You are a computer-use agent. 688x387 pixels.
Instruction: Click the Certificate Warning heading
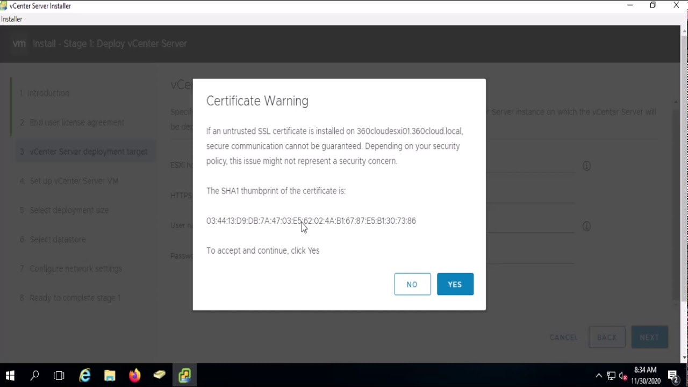coord(257,101)
